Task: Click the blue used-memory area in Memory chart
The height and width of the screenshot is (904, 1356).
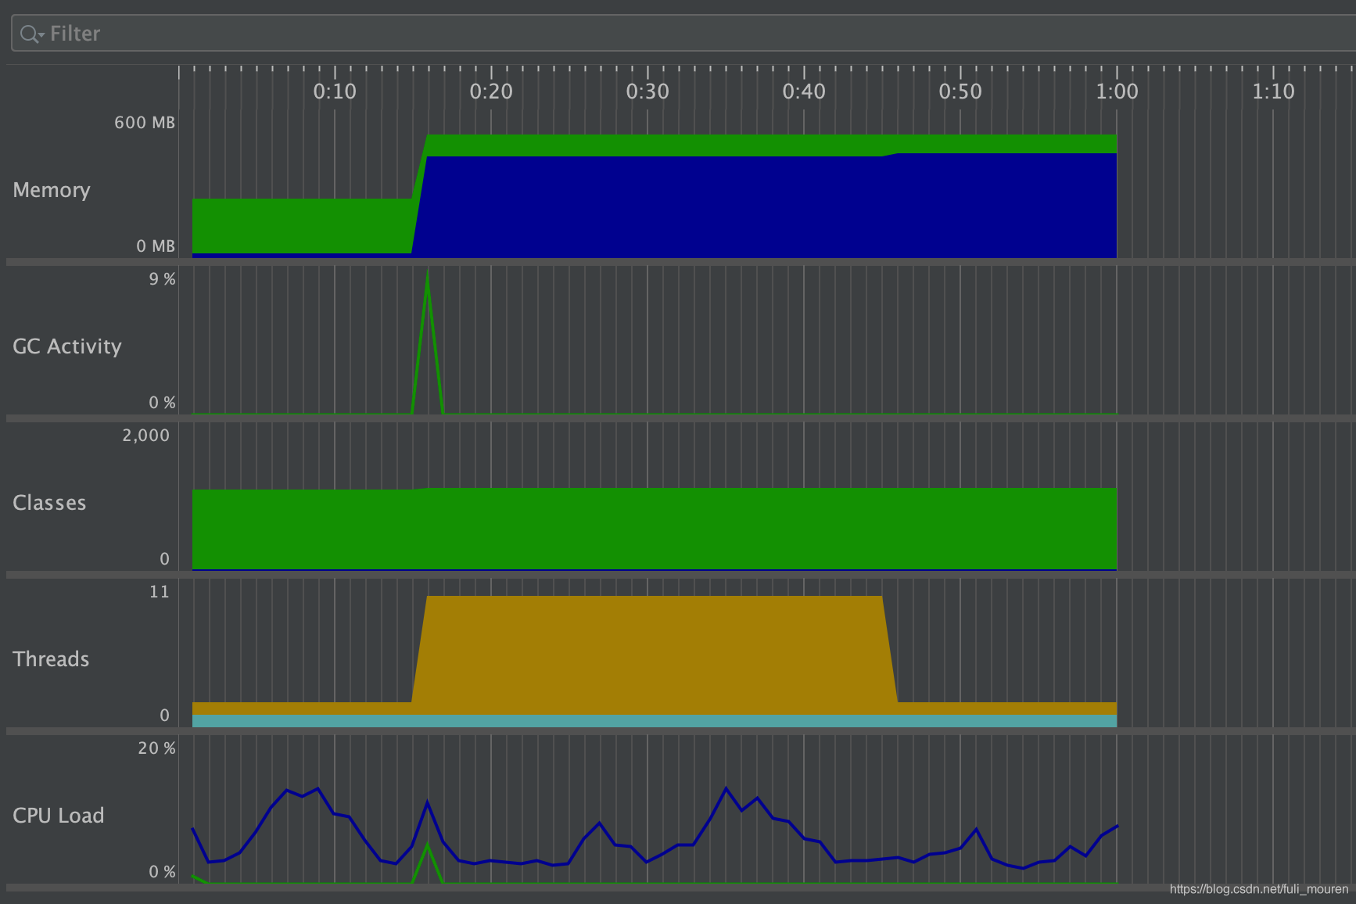Action: 766,207
